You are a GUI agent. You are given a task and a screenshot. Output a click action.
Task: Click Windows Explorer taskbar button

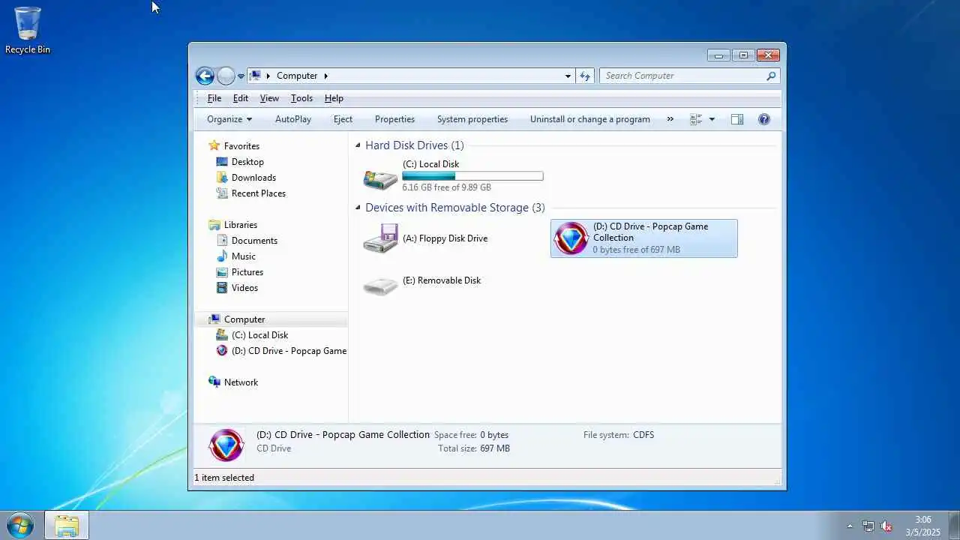[x=67, y=525]
